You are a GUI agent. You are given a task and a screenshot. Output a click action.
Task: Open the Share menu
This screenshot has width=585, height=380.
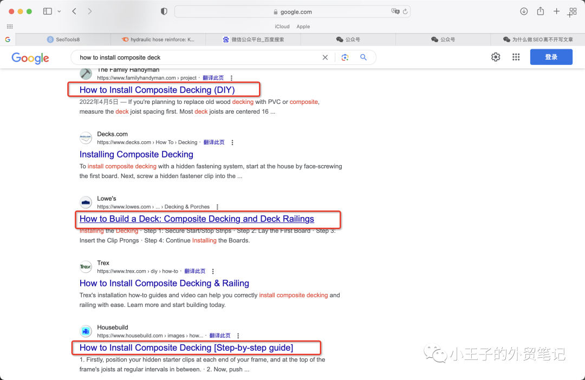click(x=540, y=11)
